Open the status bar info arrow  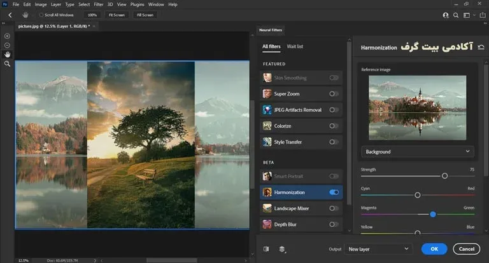(95, 260)
